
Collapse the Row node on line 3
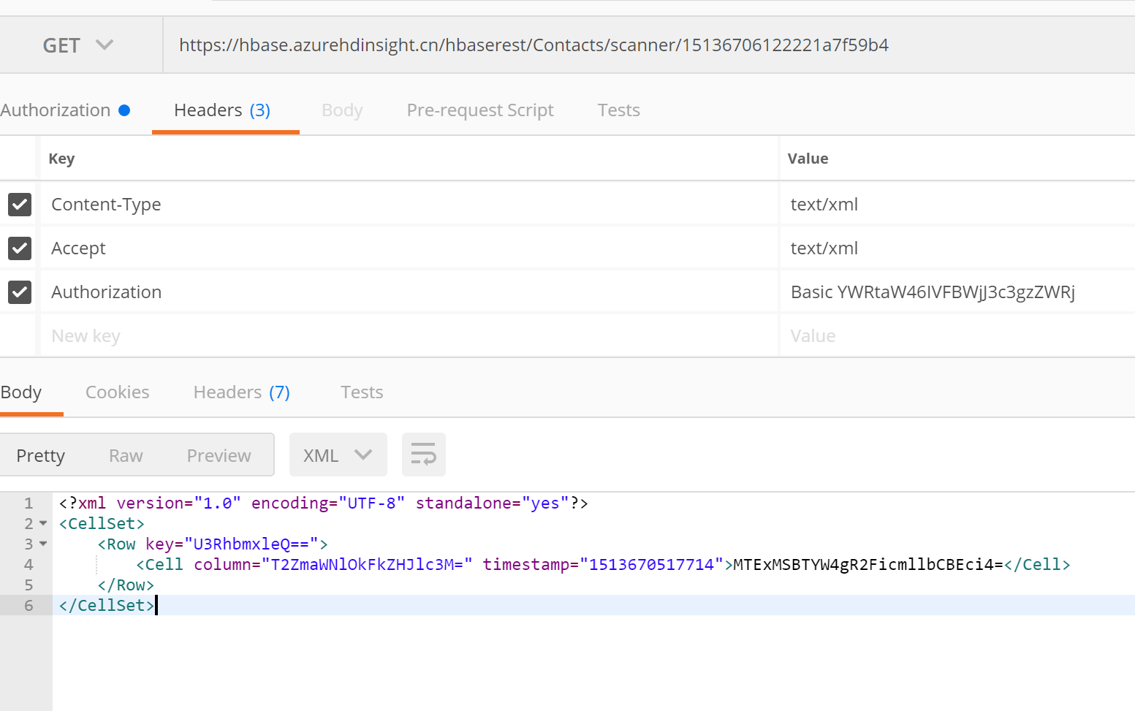click(x=43, y=544)
